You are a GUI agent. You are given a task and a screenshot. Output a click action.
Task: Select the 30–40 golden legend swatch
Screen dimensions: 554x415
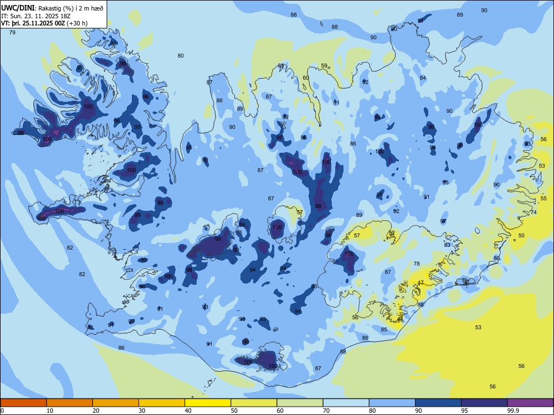[162, 403]
